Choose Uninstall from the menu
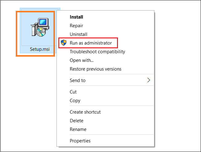 click(x=78, y=34)
